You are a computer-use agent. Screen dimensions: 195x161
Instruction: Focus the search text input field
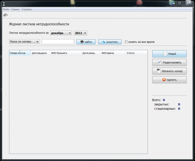pyautogui.click(x=58, y=42)
